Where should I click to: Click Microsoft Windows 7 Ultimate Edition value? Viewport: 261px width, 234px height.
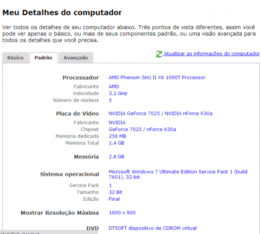(x=178, y=174)
